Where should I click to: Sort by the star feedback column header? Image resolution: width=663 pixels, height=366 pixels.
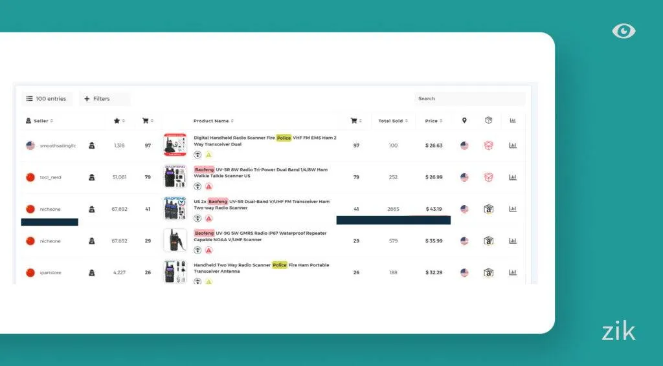tap(119, 121)
